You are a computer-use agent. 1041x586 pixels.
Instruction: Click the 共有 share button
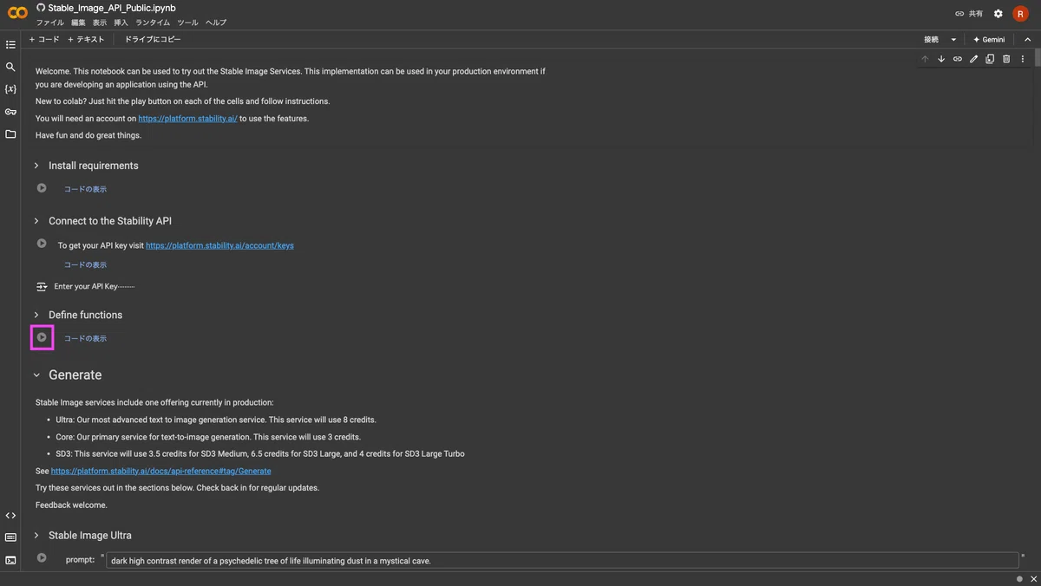pyautogui.click(x=969, y=14)
